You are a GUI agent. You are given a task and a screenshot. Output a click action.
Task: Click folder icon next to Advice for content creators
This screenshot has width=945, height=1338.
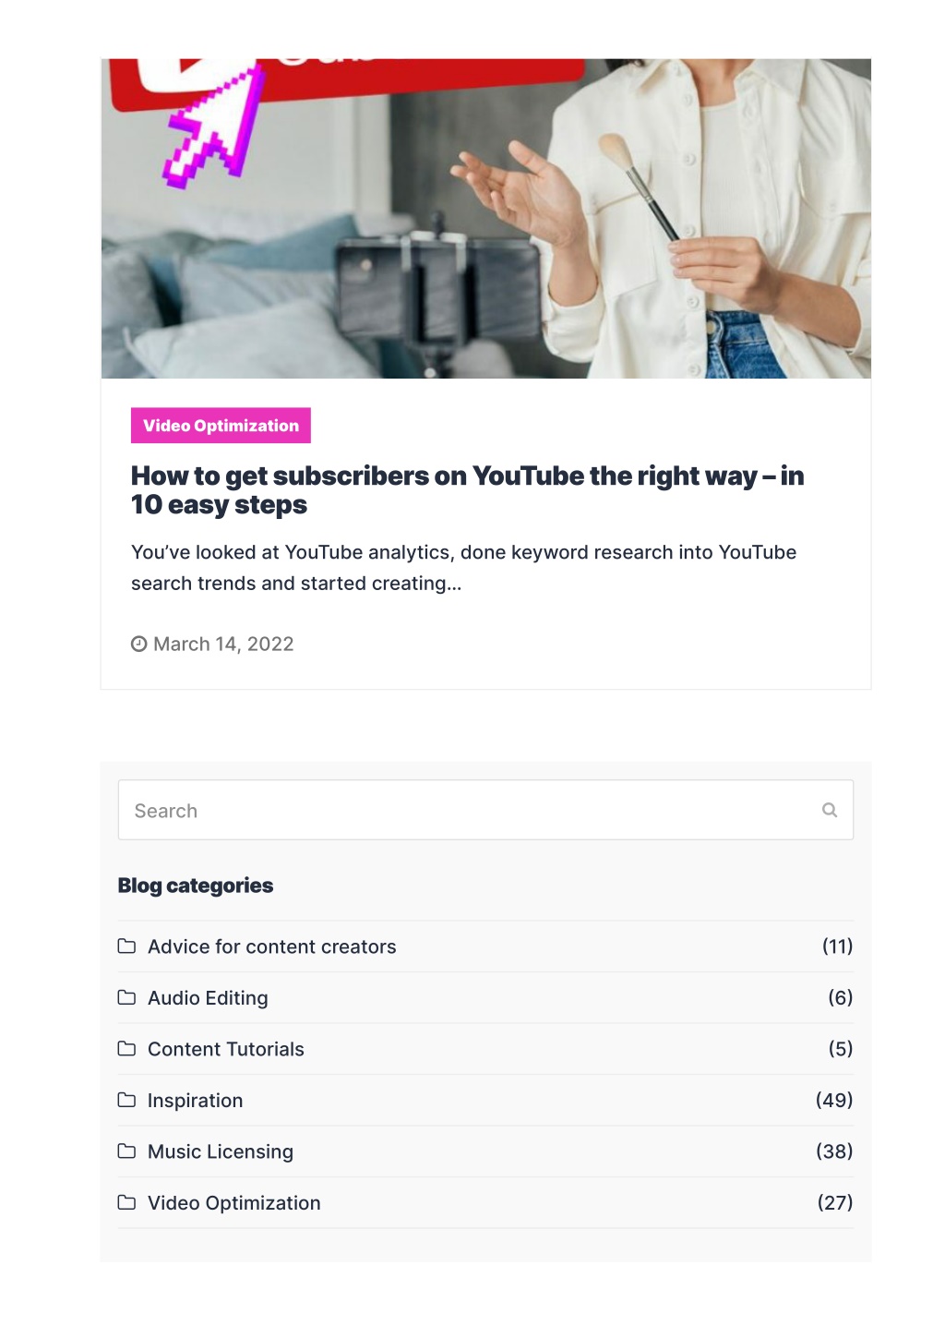(x=126, y=946)
